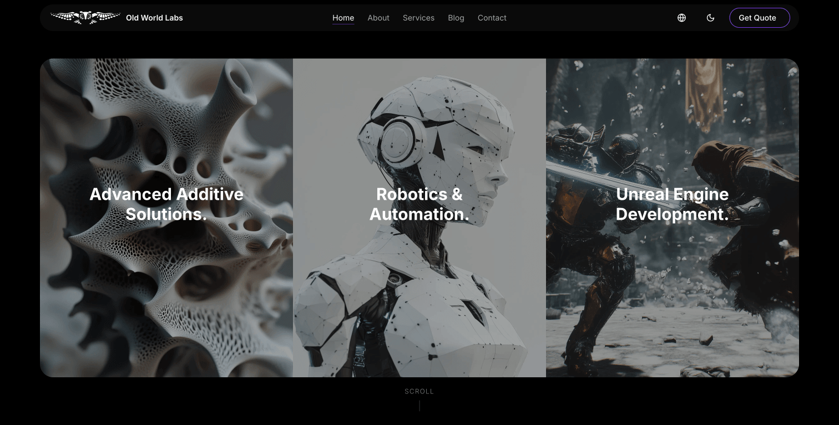Switch to the Contact section
The width and height of the screenshot is (839, 425).
[x=492, y=18]
